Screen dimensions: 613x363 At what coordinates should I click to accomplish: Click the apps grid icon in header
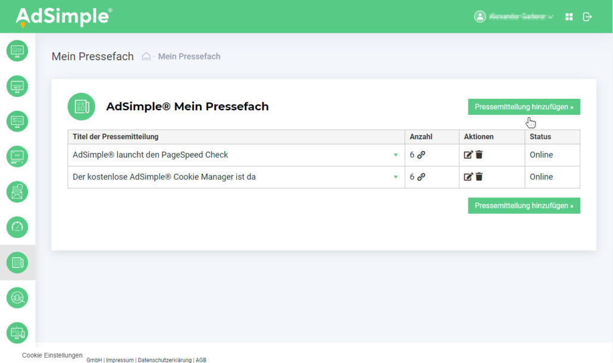569,17
